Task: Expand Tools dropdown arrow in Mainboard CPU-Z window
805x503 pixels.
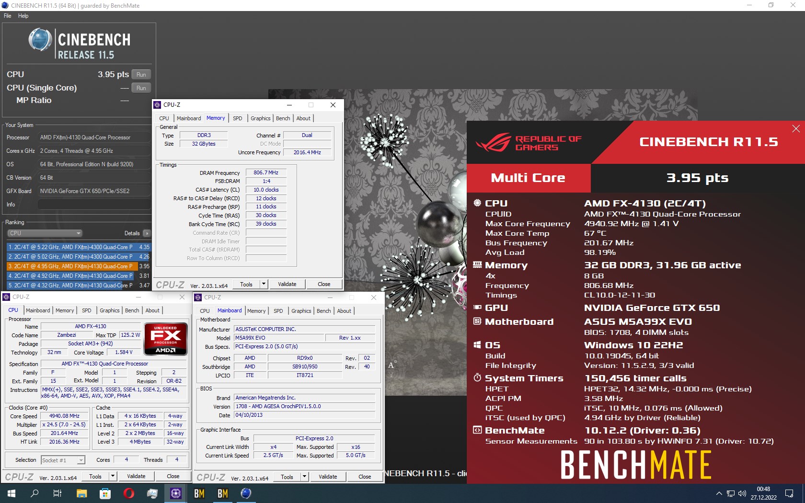Action: click(304, 477)
